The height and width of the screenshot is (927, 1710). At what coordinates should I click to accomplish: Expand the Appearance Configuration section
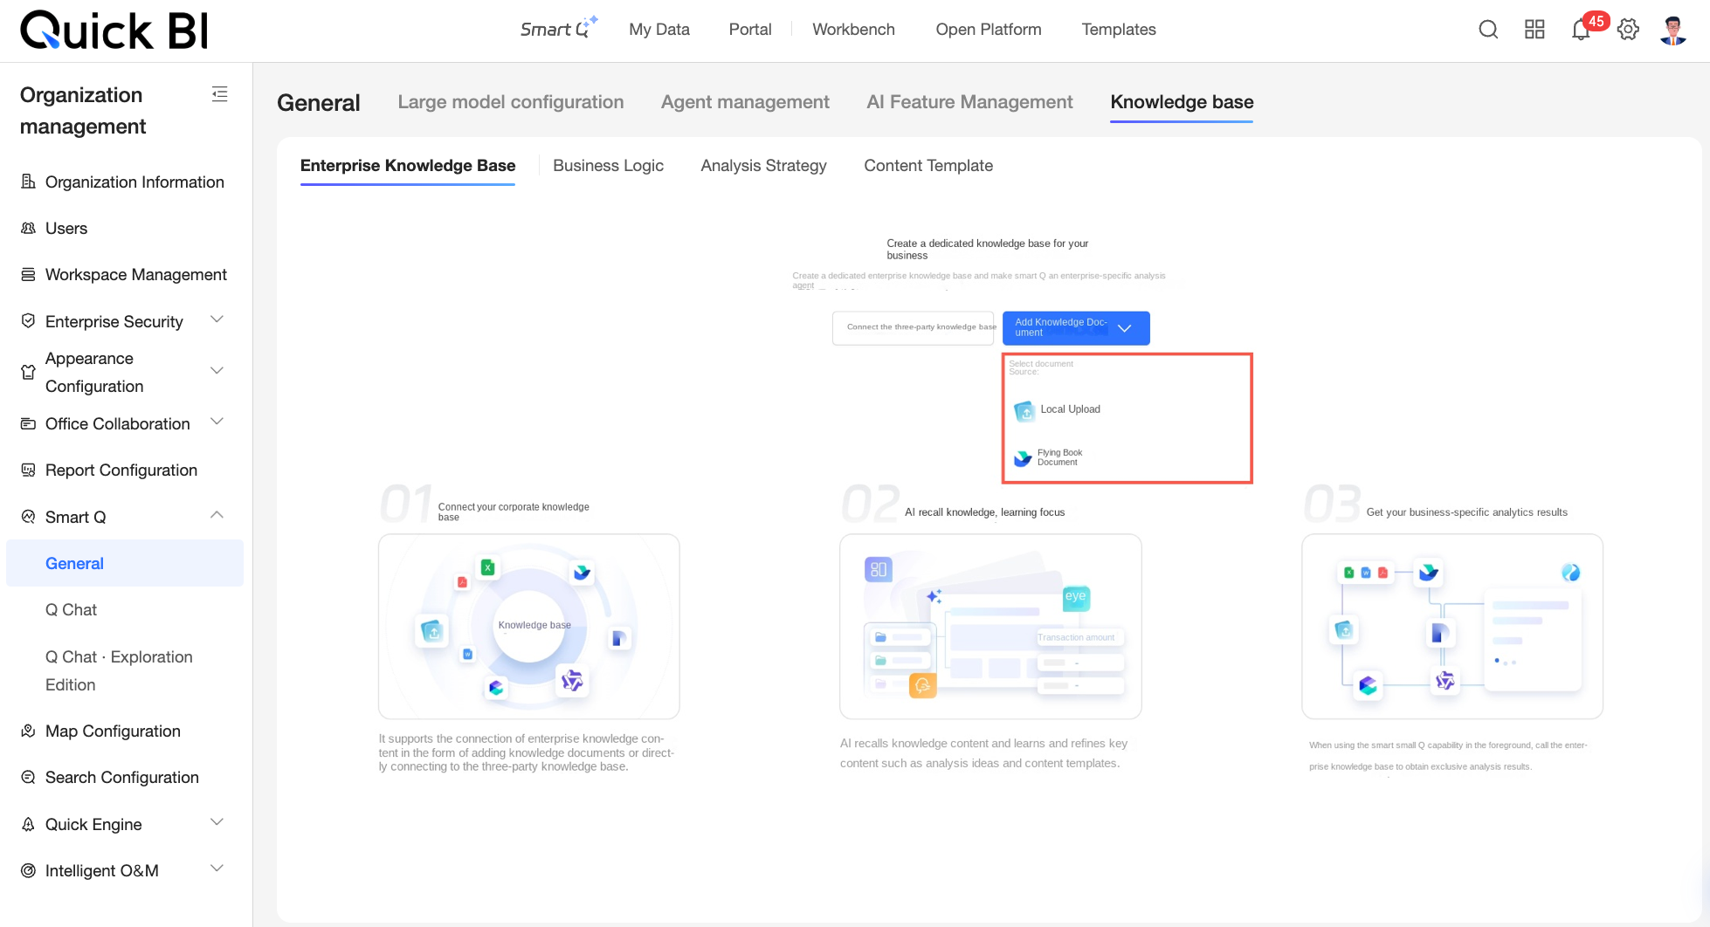click(217, 371)
